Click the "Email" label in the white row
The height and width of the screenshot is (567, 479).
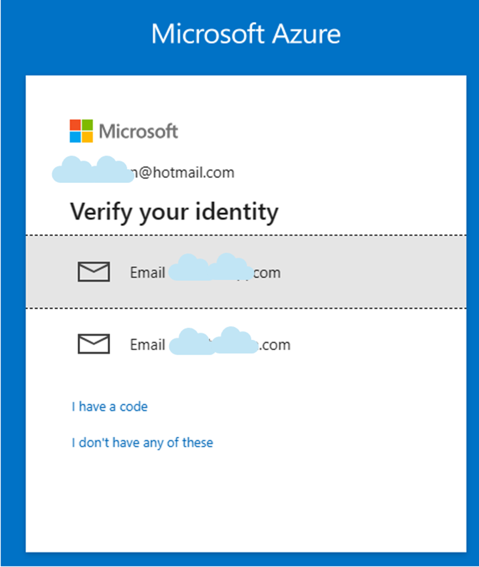coord(147,345)
